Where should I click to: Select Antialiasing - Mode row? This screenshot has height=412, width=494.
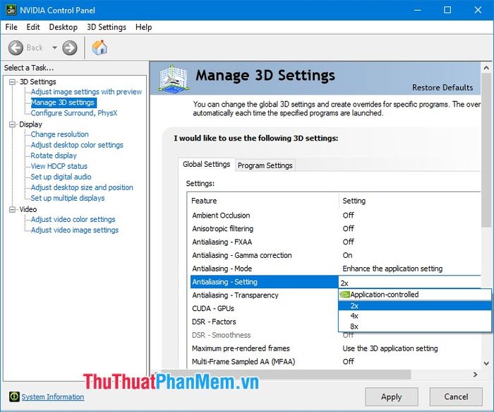335,269
